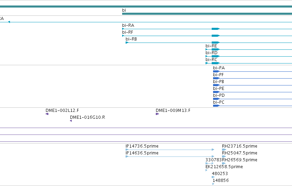Screen dimensions: 292x186
Task: Select the bi gene span bar
Action: [x=207, y=14]
